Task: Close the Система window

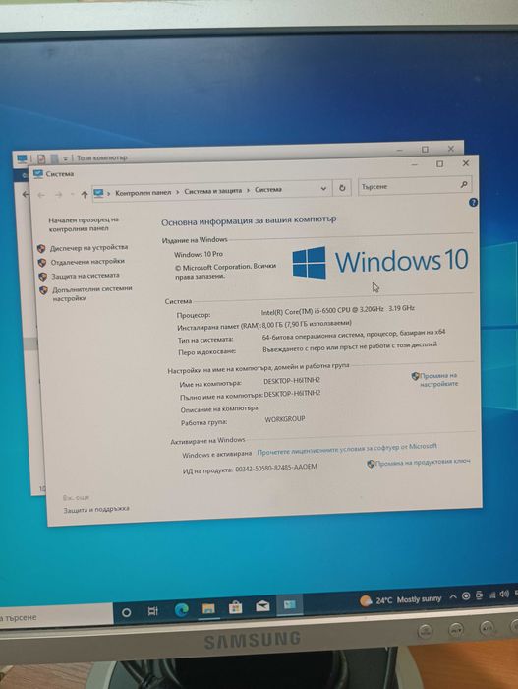Action: [466, 163]
